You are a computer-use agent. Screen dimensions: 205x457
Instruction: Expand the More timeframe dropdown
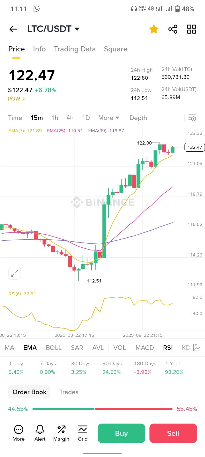[x=109, y=118]
